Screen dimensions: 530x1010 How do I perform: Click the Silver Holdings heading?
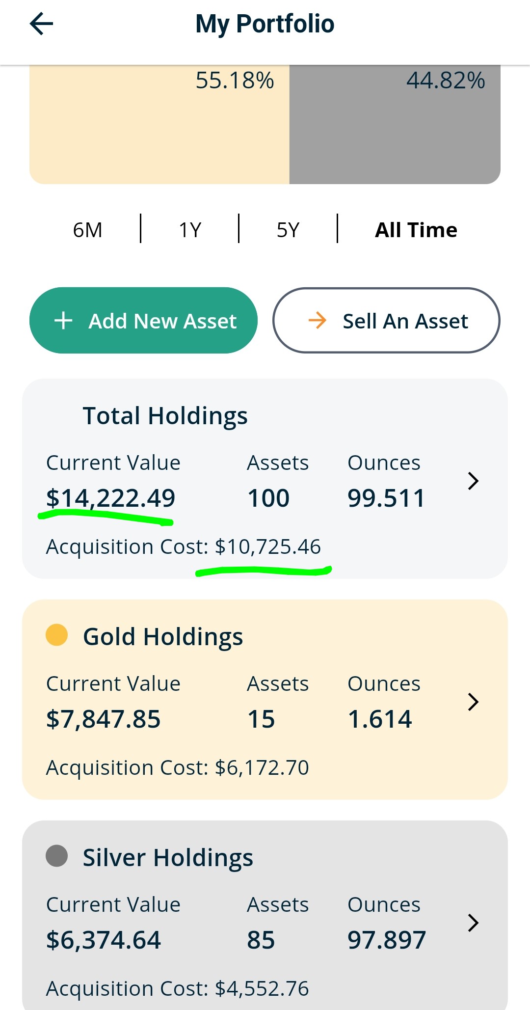tap(168, 857)
